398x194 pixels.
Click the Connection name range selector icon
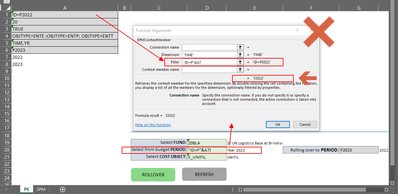click(x=240, y=47)
